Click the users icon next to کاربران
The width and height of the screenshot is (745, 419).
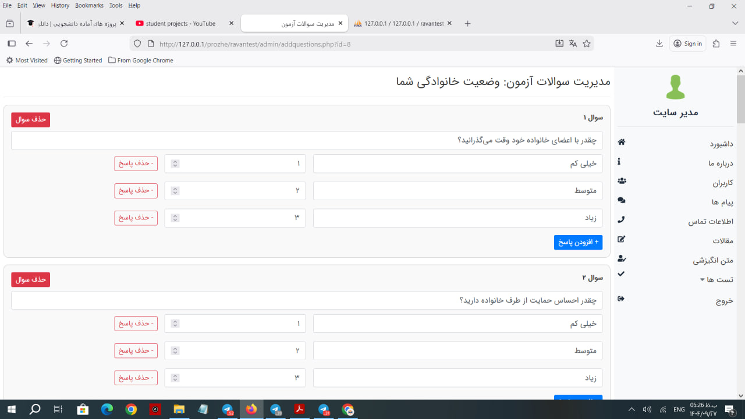[622, 181]
